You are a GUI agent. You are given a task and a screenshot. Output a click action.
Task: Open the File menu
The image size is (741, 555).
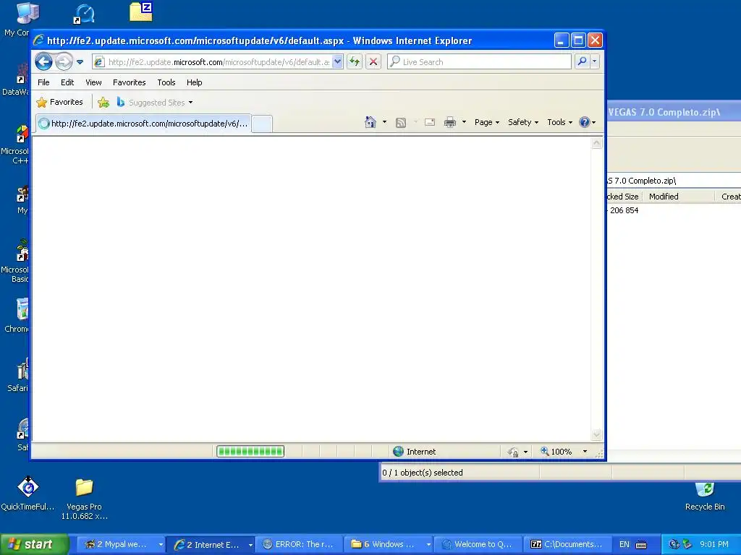click(43, 82)
